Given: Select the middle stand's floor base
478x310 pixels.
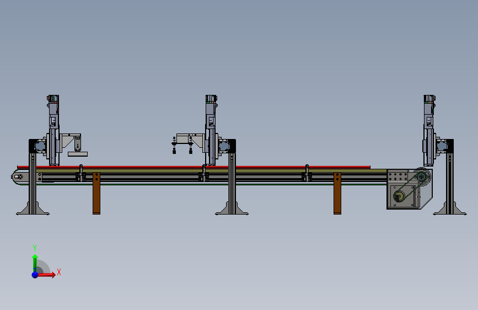Looking at the screenshot, I should (232, 209).
